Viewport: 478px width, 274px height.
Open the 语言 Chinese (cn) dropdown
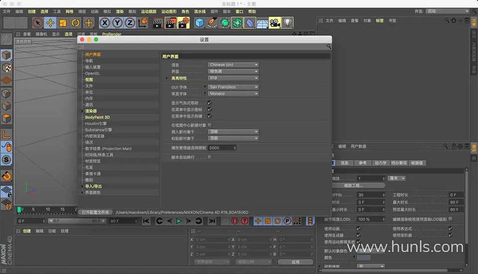pos(233,65)
